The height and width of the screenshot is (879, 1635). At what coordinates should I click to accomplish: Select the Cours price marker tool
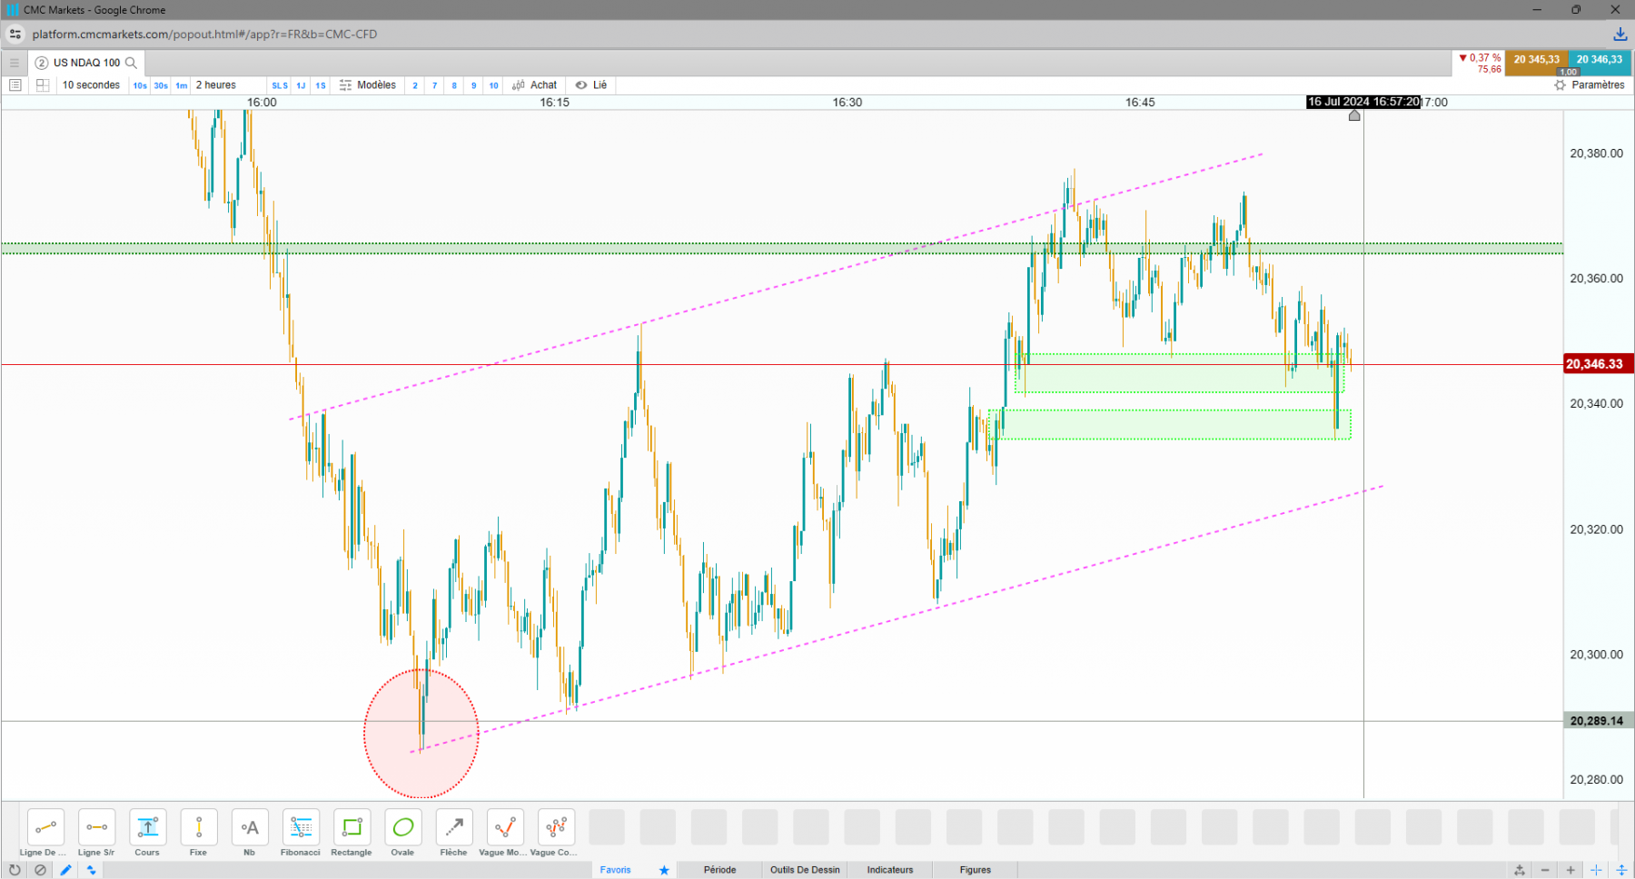(147, 833)
